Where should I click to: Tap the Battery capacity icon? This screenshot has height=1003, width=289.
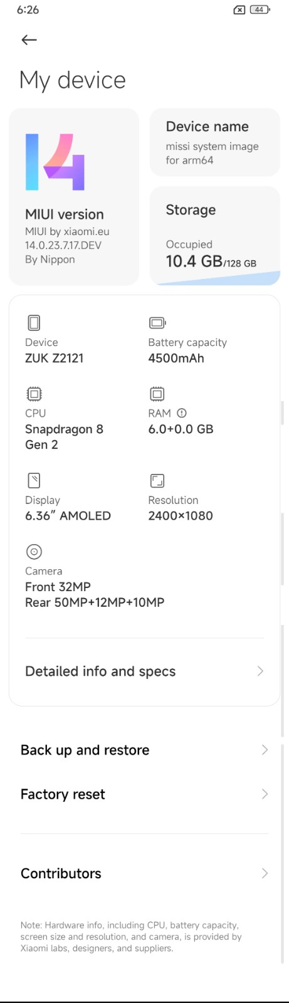[157, 323]
